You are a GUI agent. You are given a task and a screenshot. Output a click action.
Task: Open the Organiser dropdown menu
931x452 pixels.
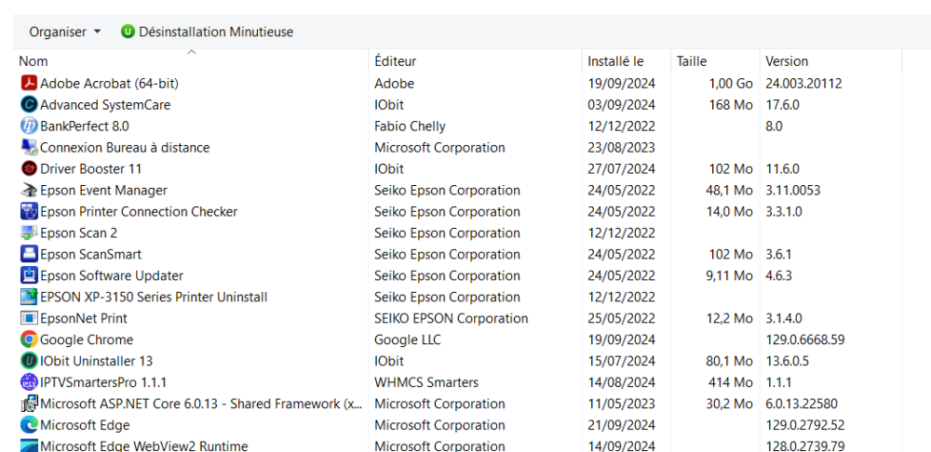pos(65,32)
